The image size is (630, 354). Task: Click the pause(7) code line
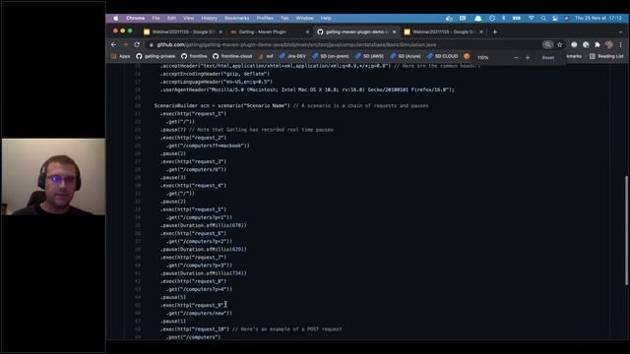click(x=247, y=130)
